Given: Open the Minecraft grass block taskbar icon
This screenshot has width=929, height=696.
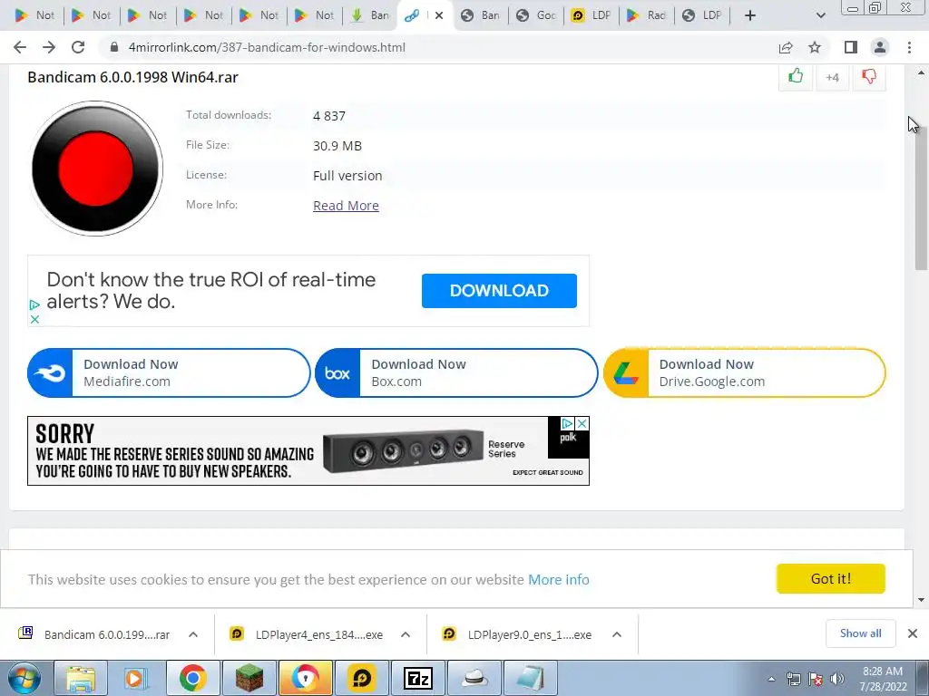Looking at the screenshot, I should pos(249,678).
